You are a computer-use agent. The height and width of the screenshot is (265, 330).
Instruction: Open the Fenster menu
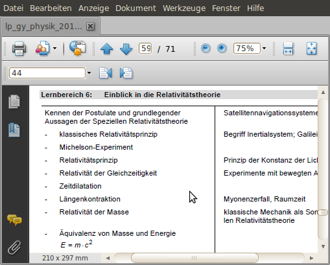tap(226, 8)
